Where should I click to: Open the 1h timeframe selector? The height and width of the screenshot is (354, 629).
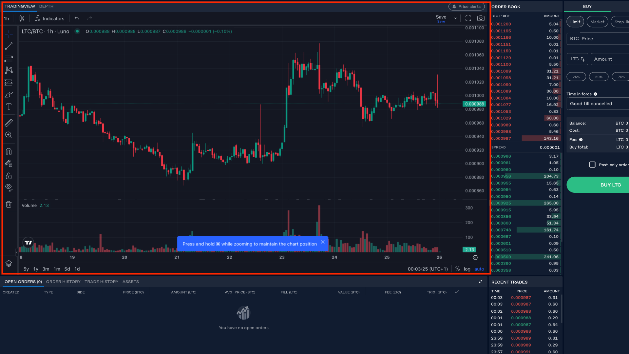(7, 18)
